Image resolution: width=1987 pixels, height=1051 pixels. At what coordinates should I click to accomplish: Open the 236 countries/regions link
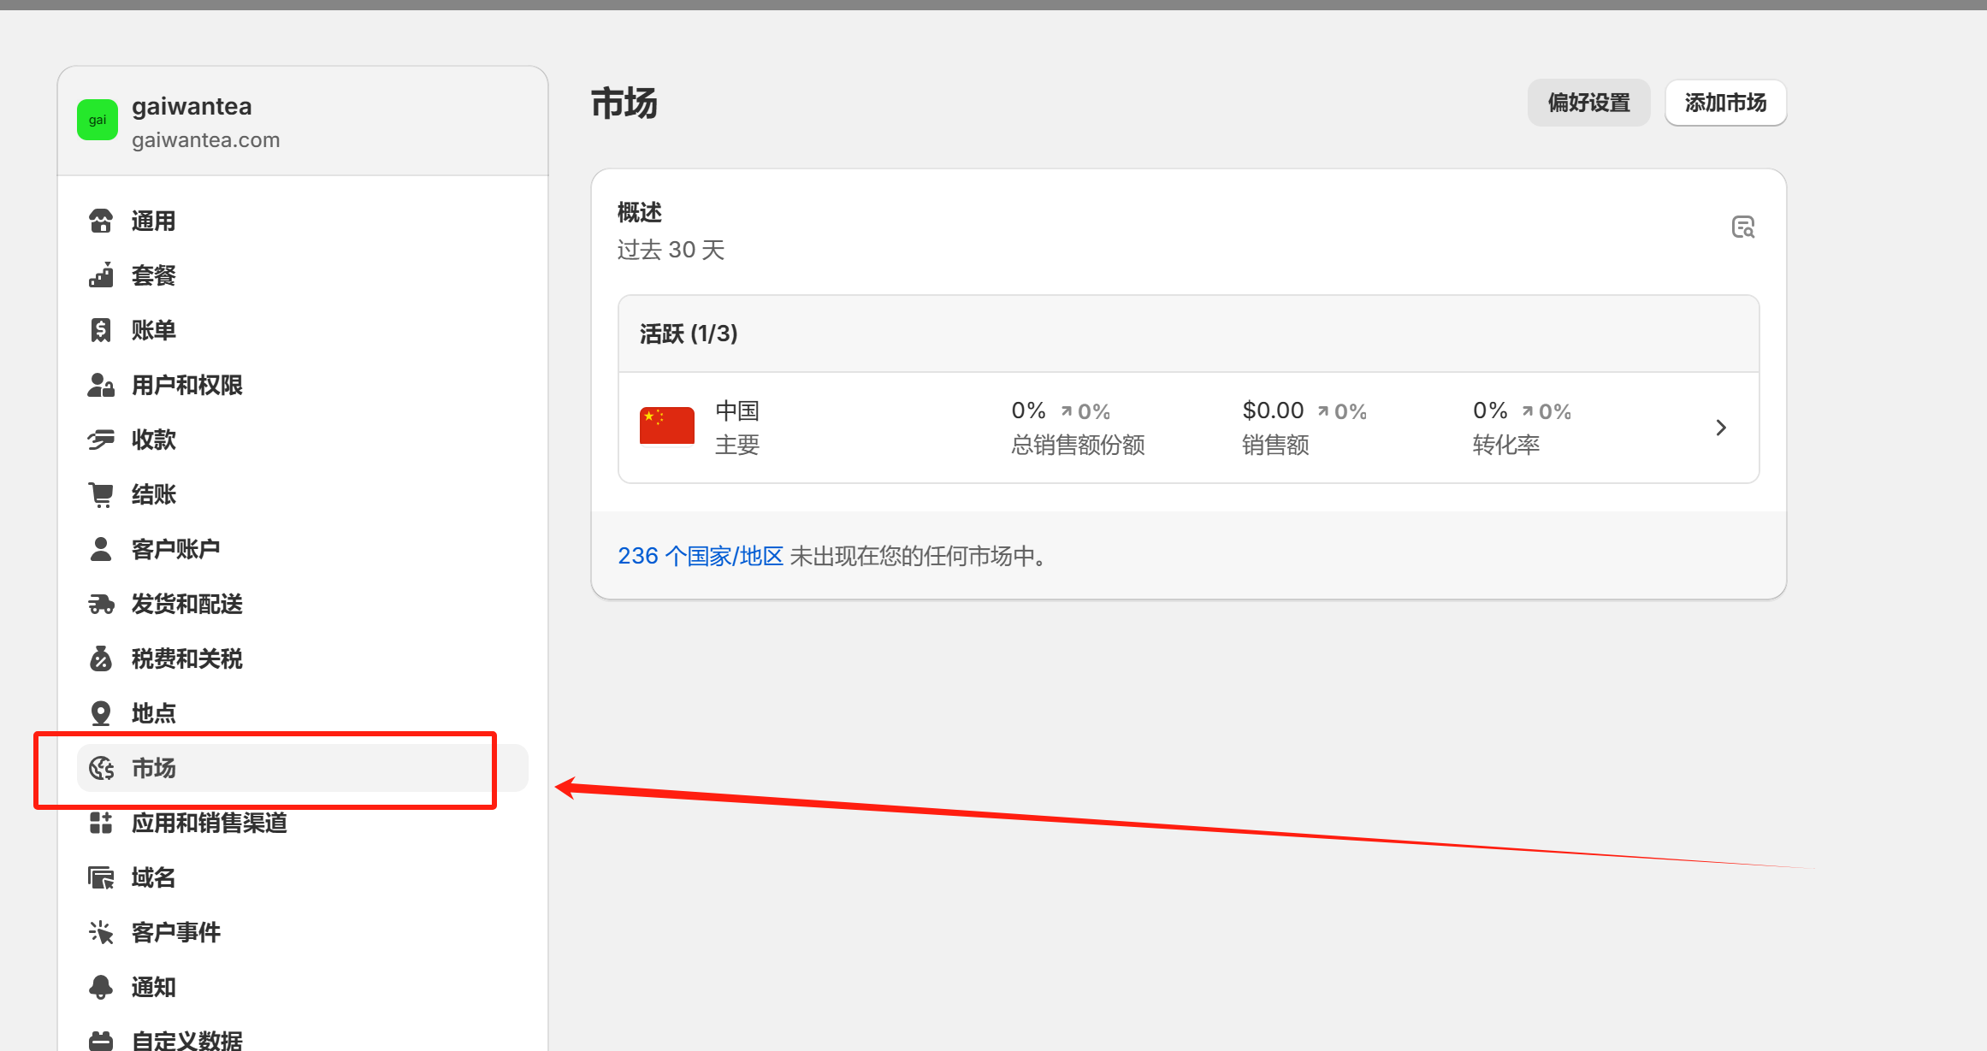coord(701,556)
